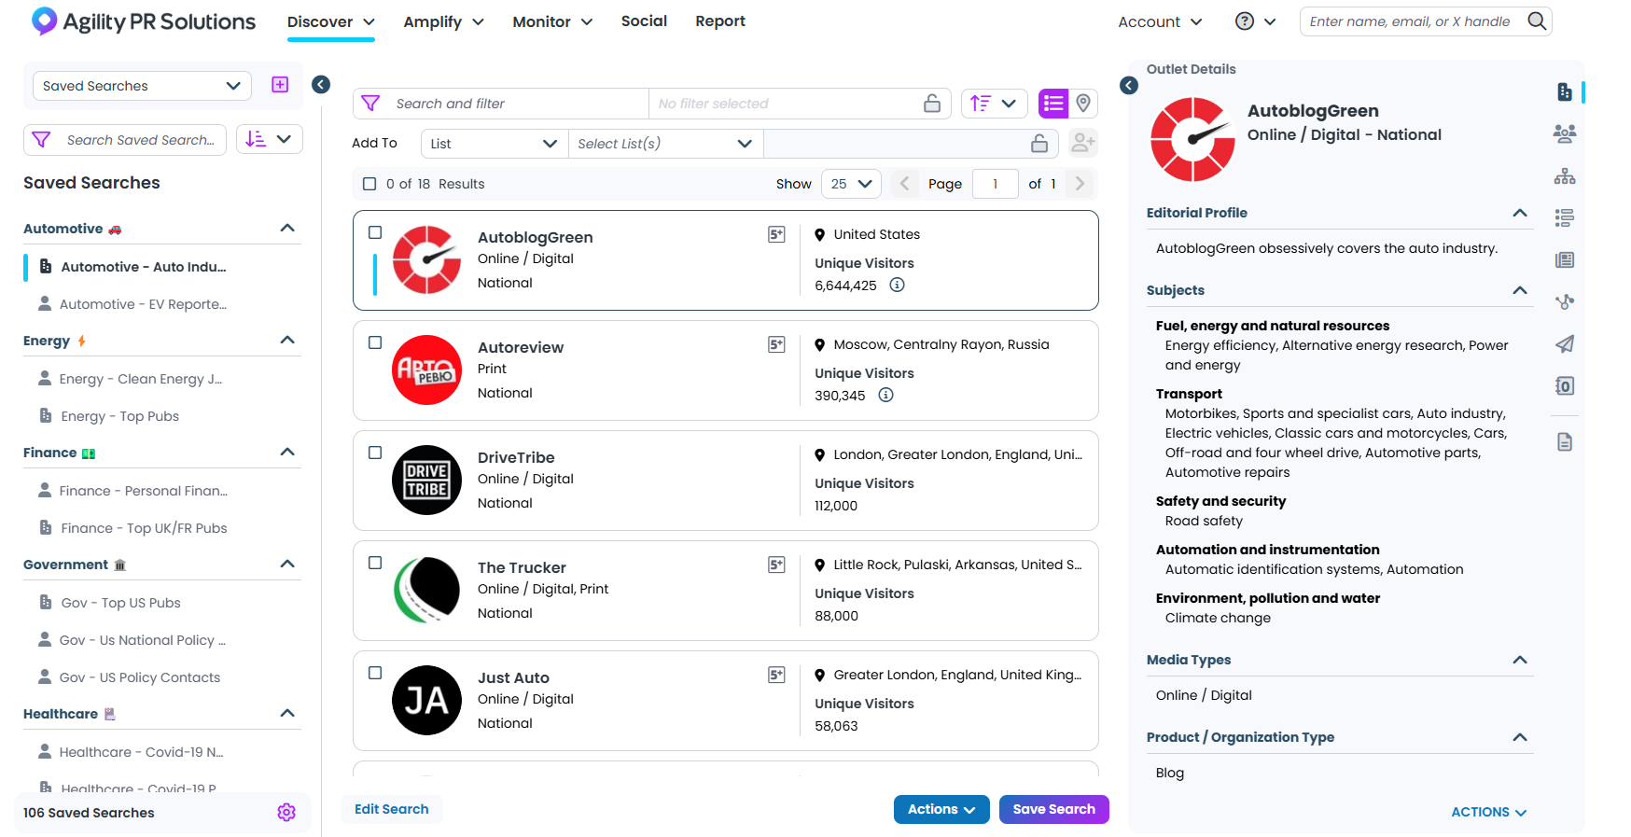Add AutoblogGreen to list icon
Image resolution: width=1631 pixels, height=837 pixels.
click(x=776, y=234)
